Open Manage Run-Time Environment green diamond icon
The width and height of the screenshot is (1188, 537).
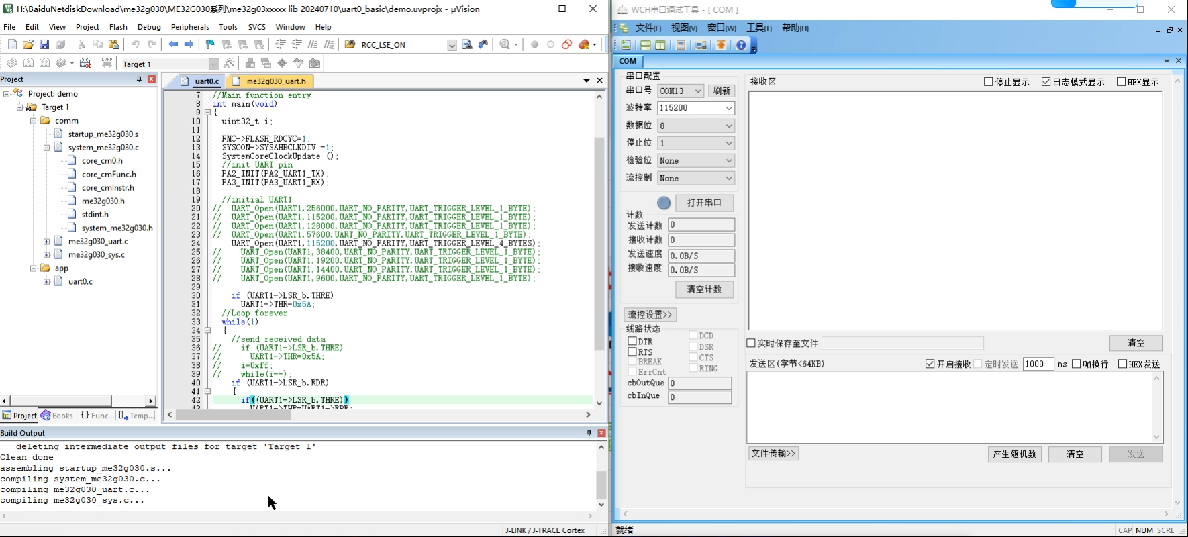(x=282, y=63)
